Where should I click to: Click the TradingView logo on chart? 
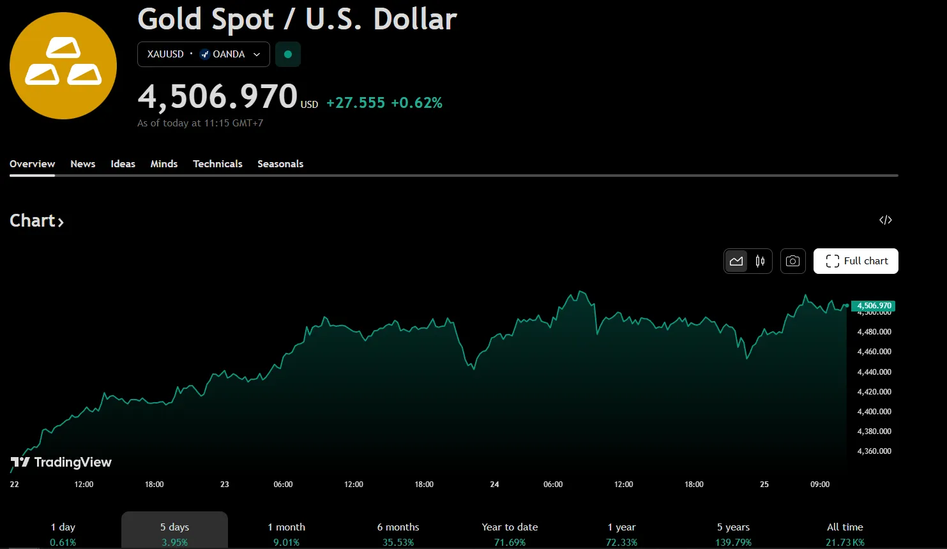click(x=61, y=462)
